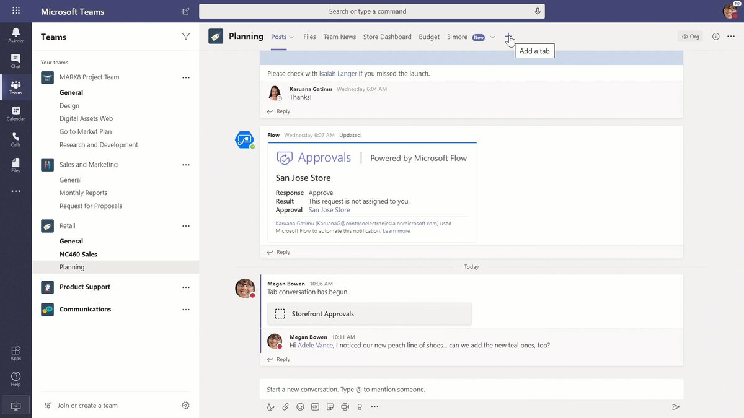744x418 pixels.
Task: Open Help in the left rail
Action: (x=15, y=379)
